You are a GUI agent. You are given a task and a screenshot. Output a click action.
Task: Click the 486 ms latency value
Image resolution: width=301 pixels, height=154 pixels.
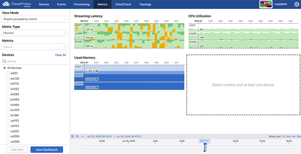[x=89, y=46]
